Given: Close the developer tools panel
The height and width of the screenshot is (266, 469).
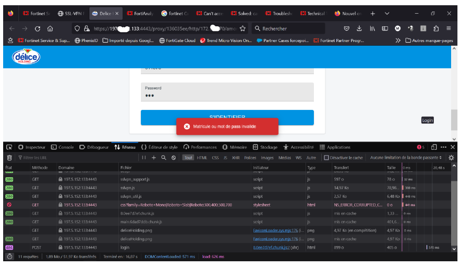Looking at the screenshot, I should click(x=453, y=147).
